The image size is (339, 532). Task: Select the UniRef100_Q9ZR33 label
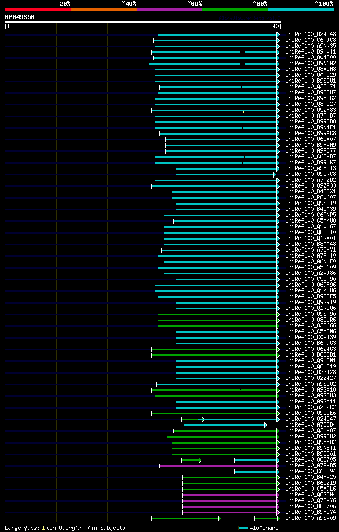[310, 185]
